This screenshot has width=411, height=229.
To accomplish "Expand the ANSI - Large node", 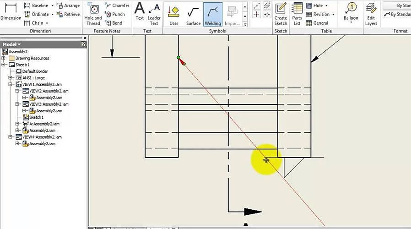I will [11, 78].
